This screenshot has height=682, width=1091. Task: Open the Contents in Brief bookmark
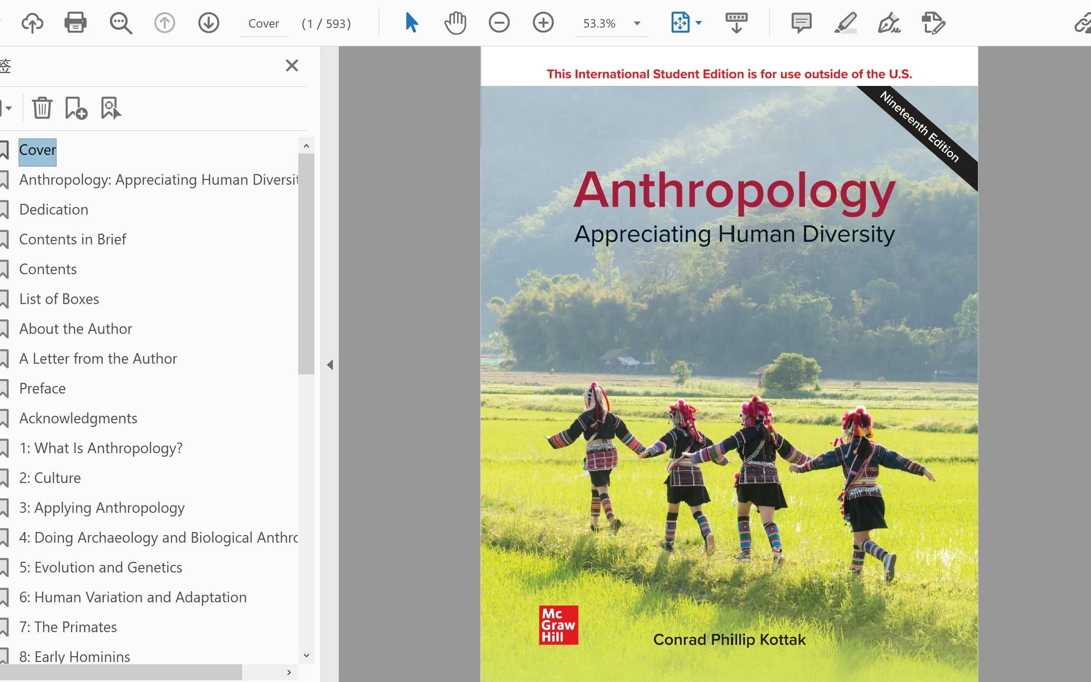[x=73, y=239]
